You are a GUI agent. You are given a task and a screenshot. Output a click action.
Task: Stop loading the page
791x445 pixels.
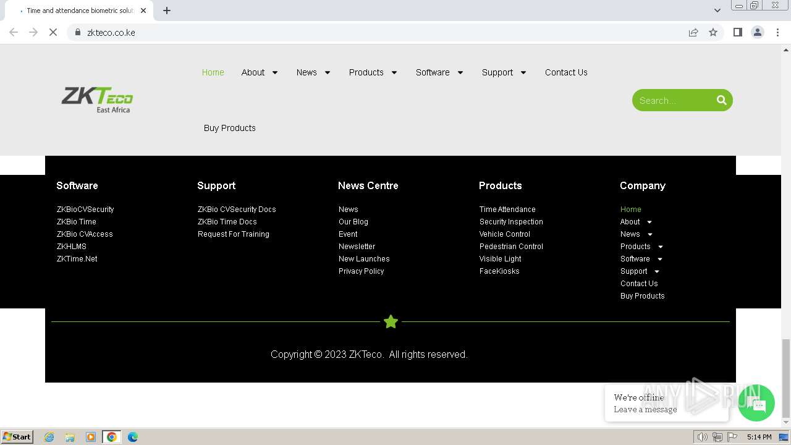pyautogui.click(x=53, y=32)
